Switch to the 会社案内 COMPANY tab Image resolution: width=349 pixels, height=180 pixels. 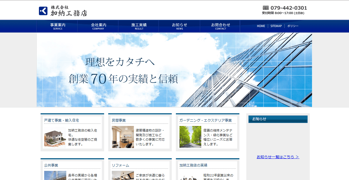tap(98, 26)
